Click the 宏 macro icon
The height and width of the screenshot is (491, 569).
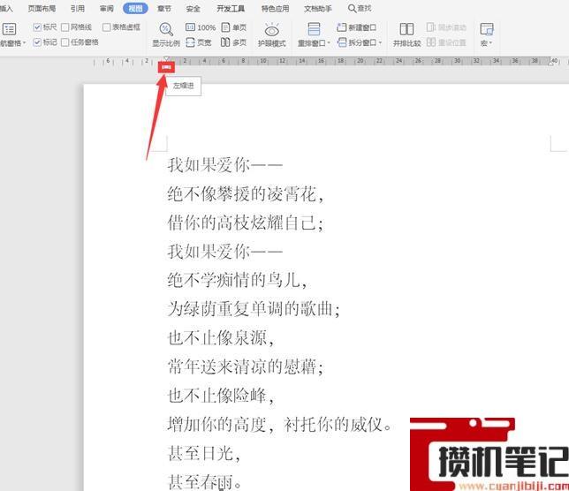pyautogui.click(x=487, y=29)
